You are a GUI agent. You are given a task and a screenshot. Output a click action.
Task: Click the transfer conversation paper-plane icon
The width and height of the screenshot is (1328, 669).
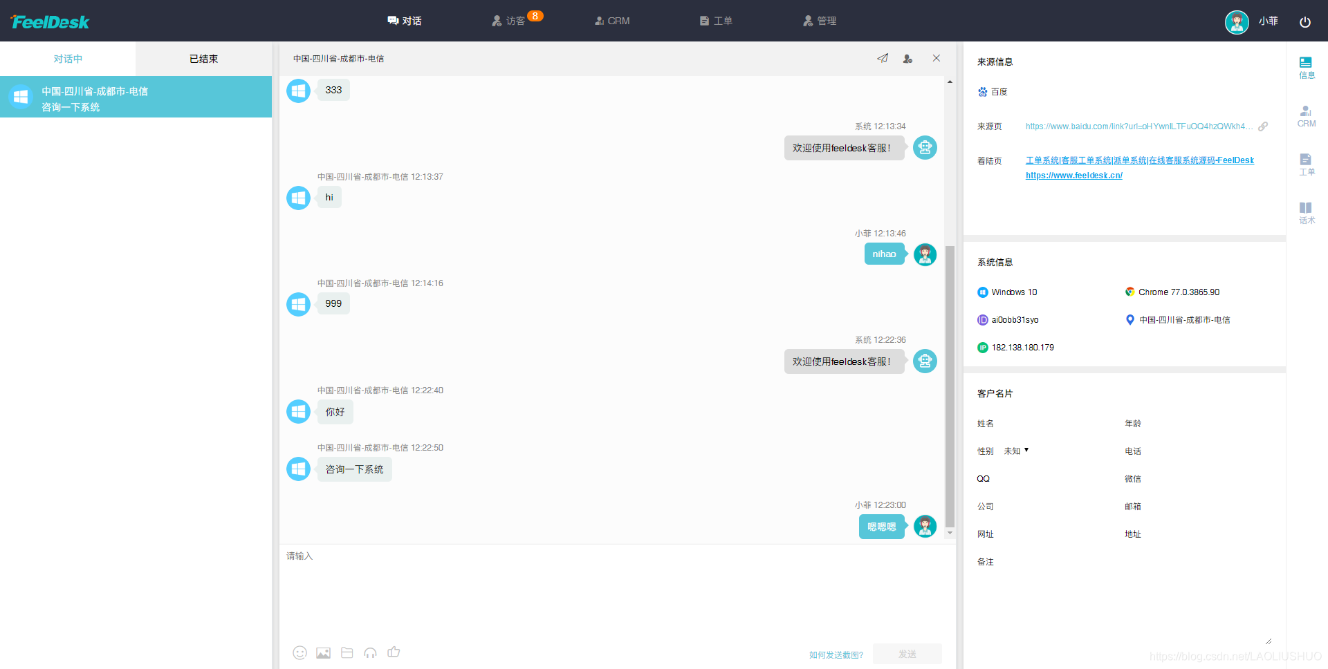coord(883,59)
